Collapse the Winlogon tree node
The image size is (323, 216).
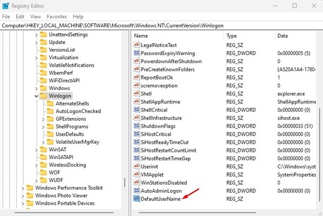(x=36, y=96)
